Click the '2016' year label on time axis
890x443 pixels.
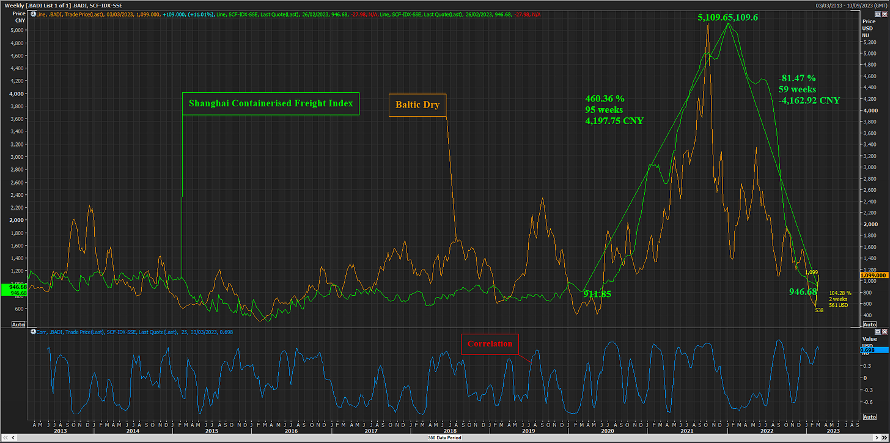tap(291, 430)
